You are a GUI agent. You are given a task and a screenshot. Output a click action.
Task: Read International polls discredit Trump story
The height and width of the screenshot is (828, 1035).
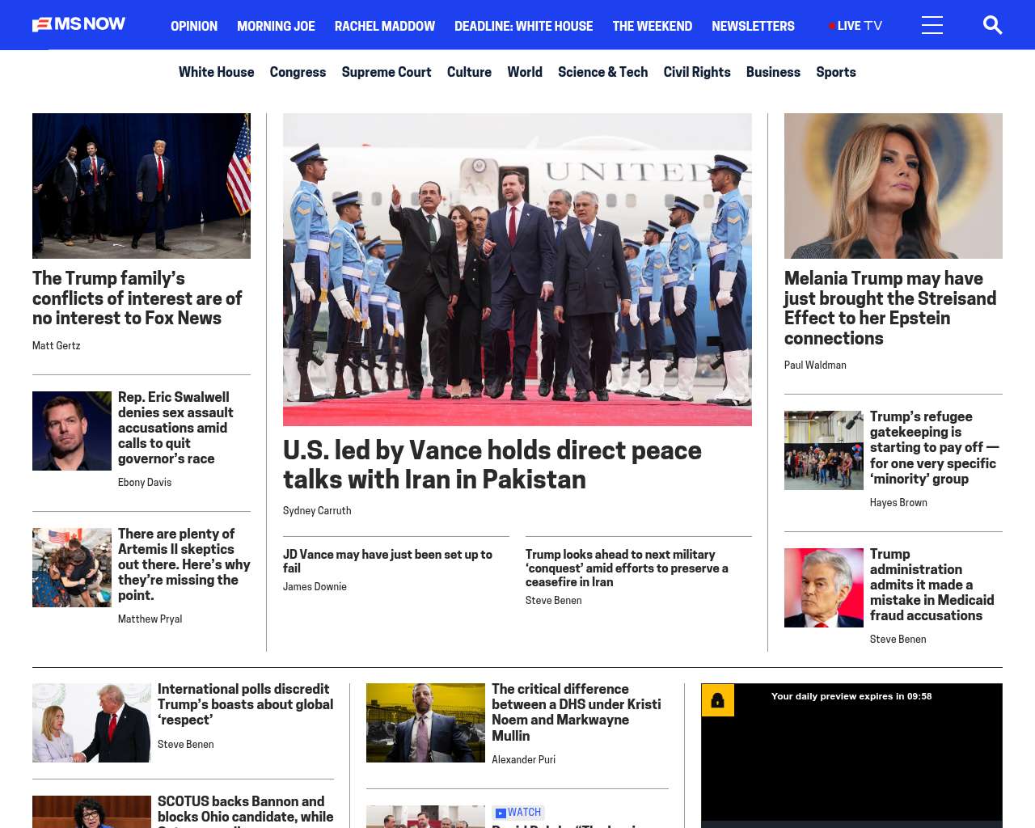(245, 704)
